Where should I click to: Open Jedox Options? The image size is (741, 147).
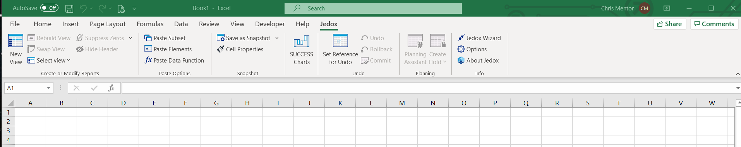[x=472, y=49]
